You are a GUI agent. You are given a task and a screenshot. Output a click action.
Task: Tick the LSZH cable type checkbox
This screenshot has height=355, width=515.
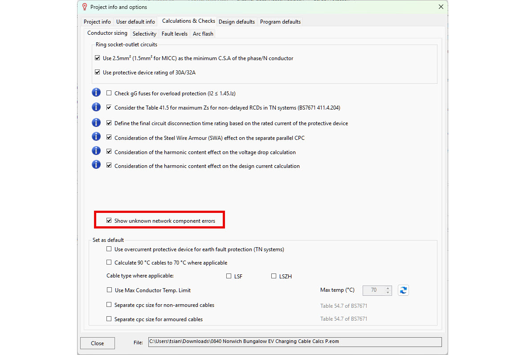click(274, 276)
